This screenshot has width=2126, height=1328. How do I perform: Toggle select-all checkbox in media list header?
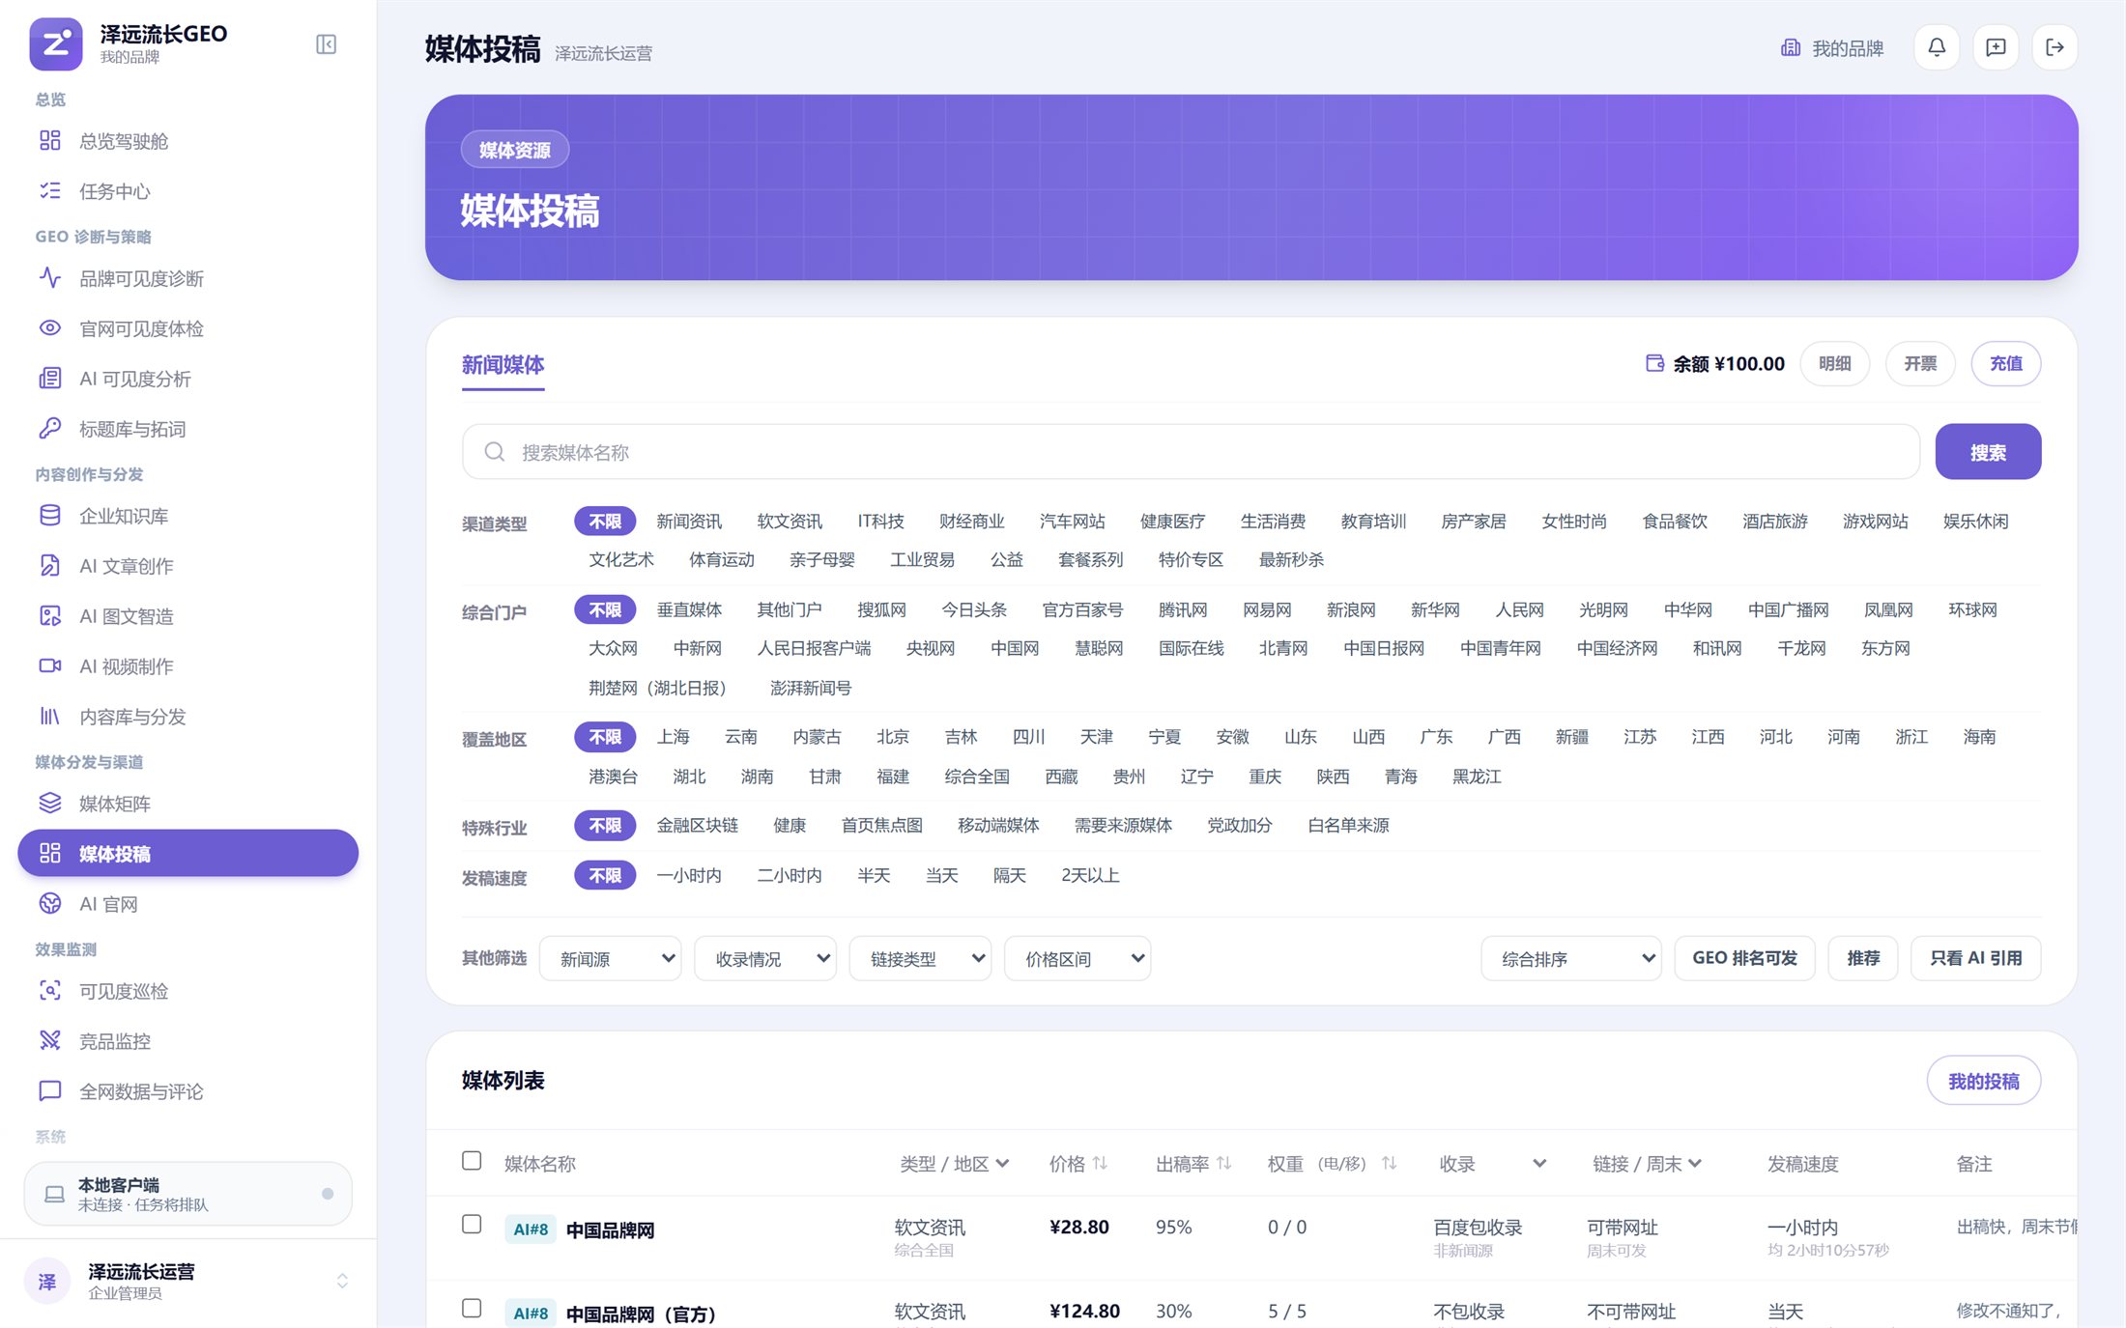tap(472, 1161)
